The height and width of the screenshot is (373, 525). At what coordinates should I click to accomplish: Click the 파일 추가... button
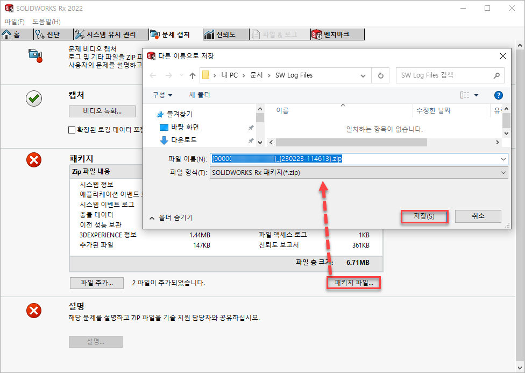click(x=97, y=283)
